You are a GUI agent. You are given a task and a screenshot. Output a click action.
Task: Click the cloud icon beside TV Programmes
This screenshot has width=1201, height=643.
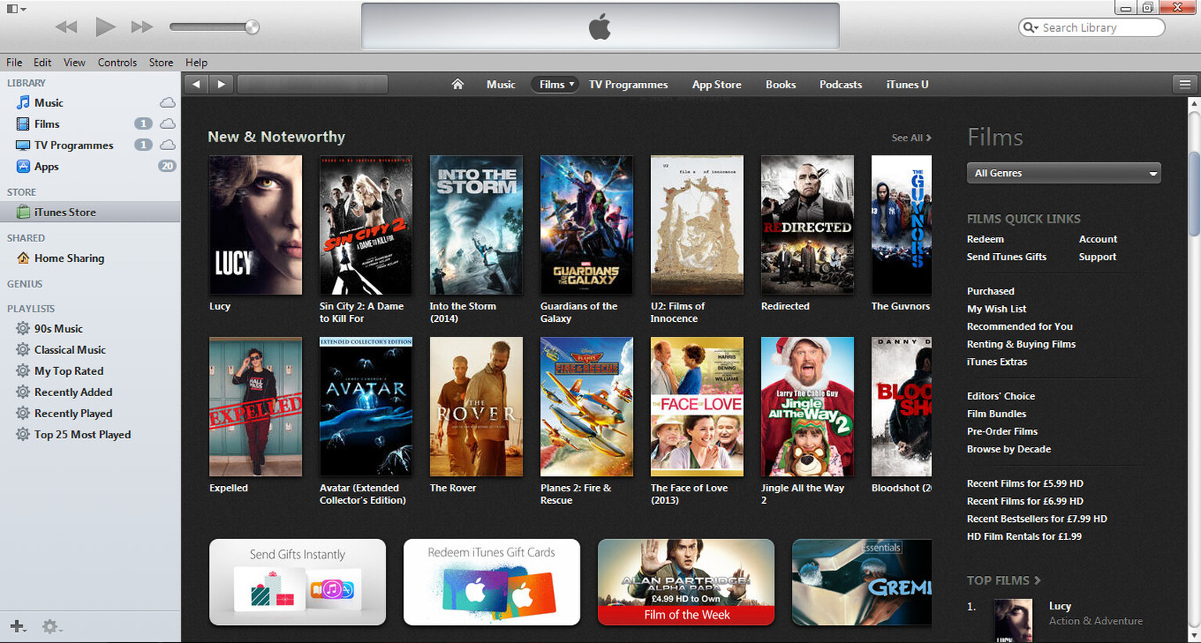(167, 145)
